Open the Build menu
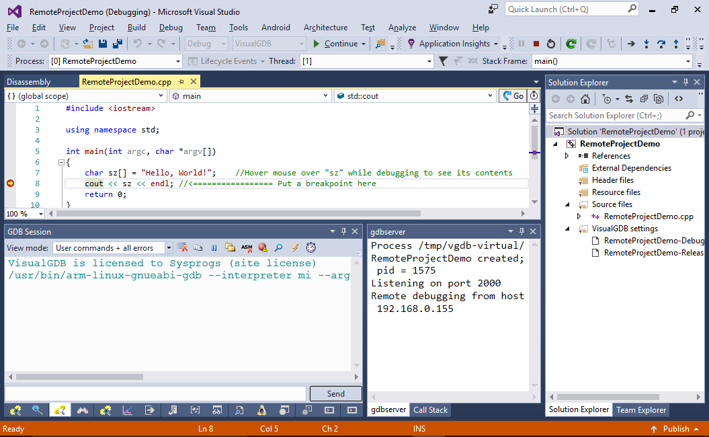709x437 pixels. click(136, 28)
